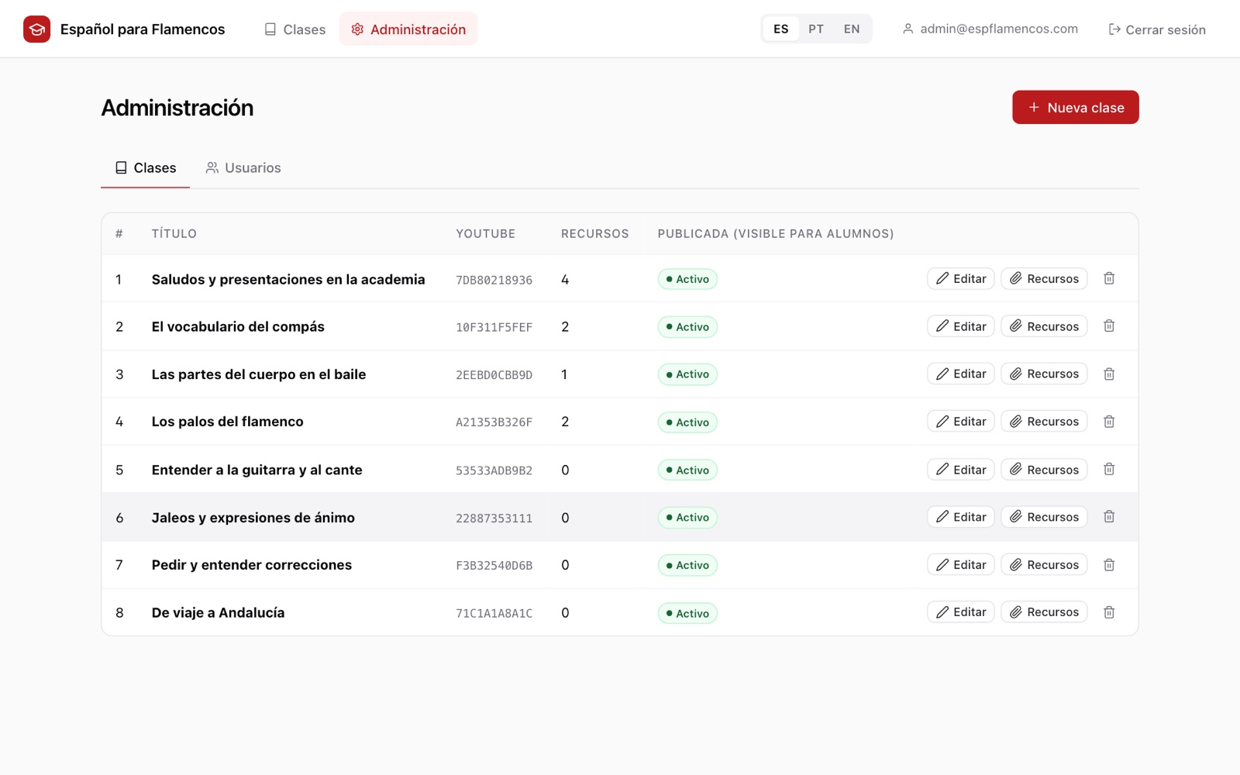Click trash icon for El vocabulario del compás
The image size is (1240, 775).
pyautogui.click(x=1109, y=326)
